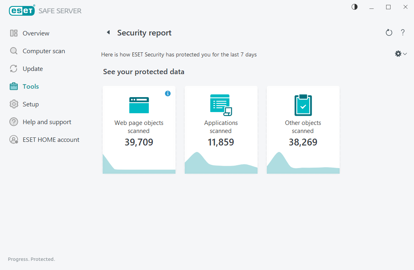Click the Web page objects scanned label
This screenshot has height=270, width=414.
(139, 127)
